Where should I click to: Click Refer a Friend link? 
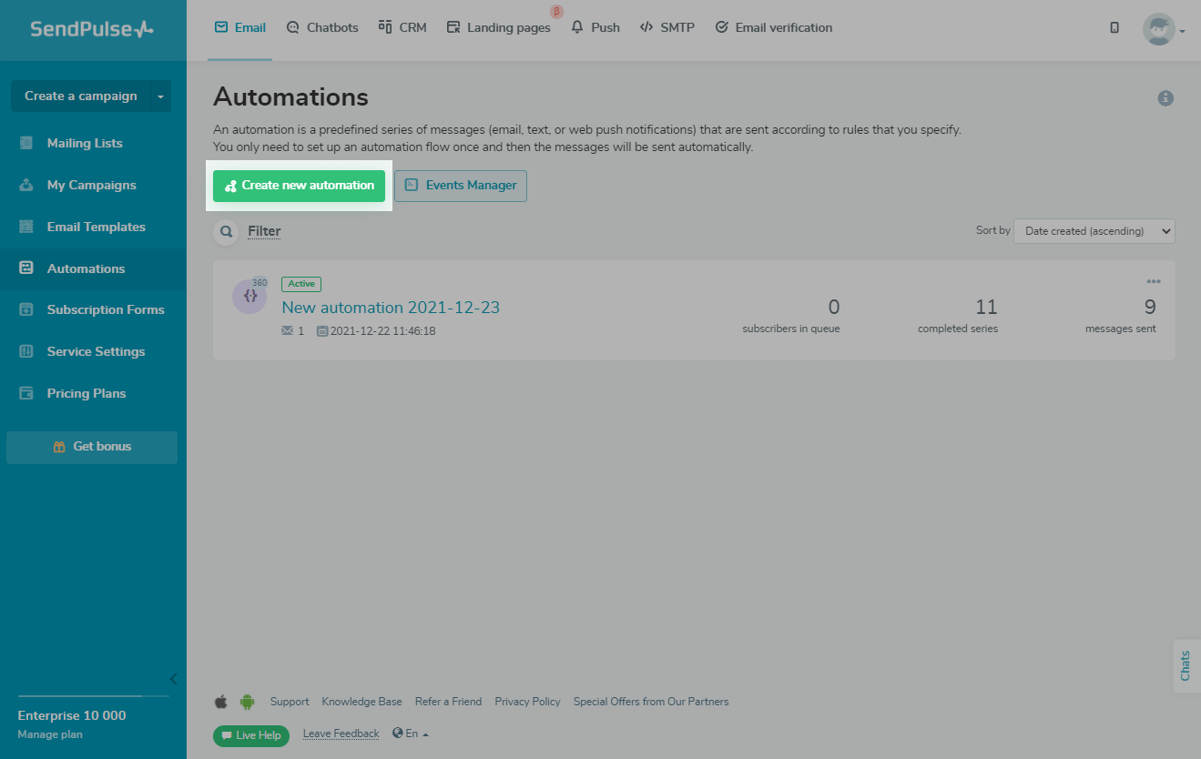[x=449, y=702]
